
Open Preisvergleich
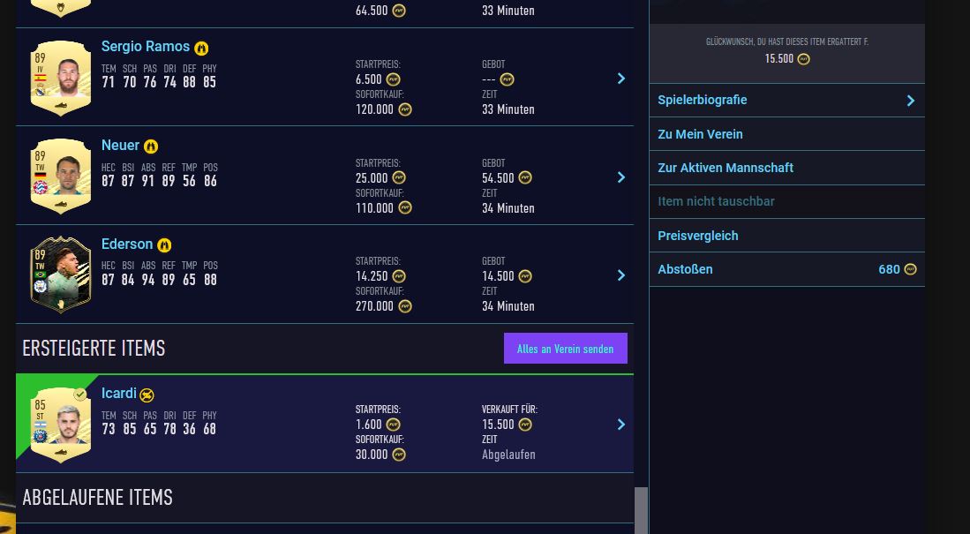[787, 236]
